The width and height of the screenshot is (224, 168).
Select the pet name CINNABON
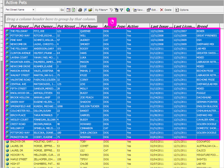[87, 128]
